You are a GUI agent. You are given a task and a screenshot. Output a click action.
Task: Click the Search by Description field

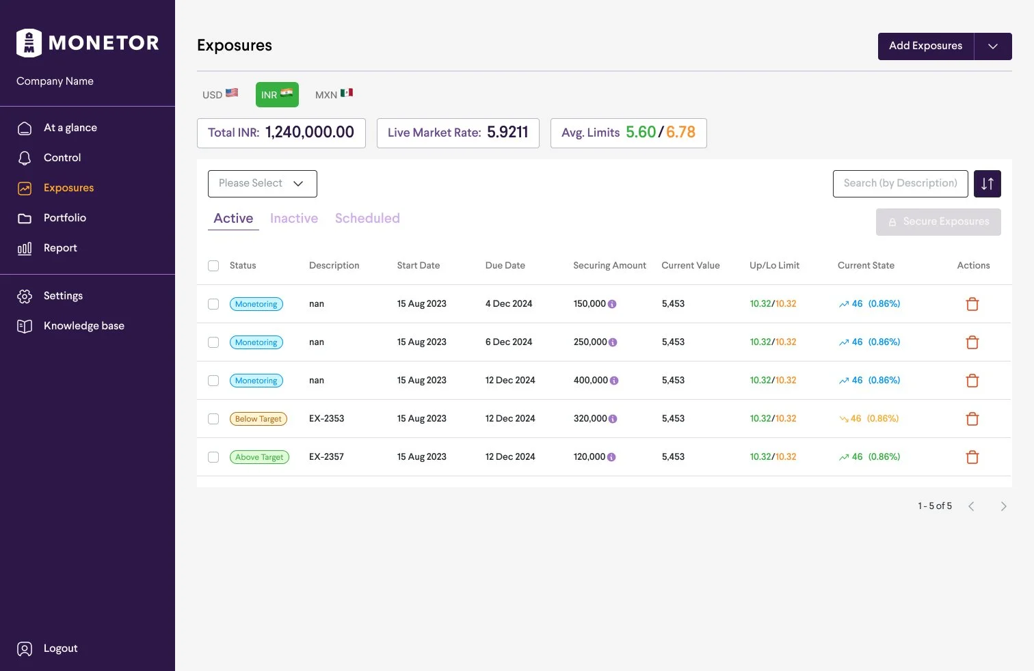click(901, 184)
